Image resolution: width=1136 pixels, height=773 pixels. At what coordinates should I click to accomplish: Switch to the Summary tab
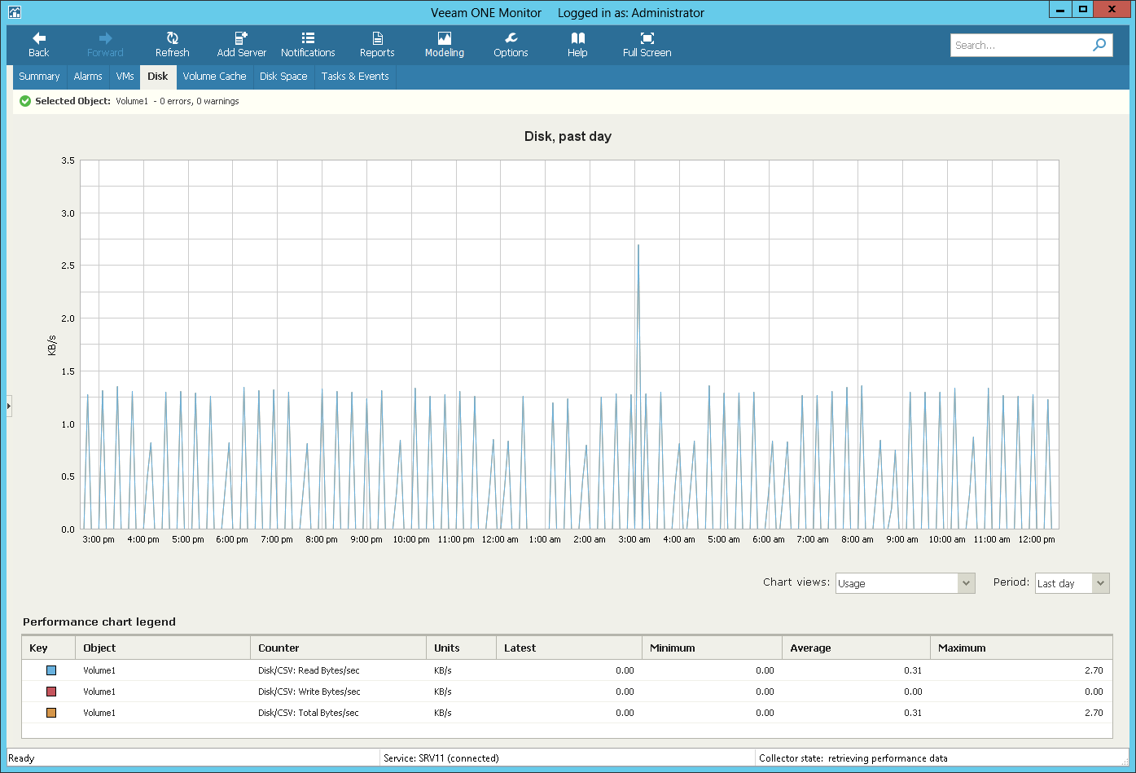[39, 77]
